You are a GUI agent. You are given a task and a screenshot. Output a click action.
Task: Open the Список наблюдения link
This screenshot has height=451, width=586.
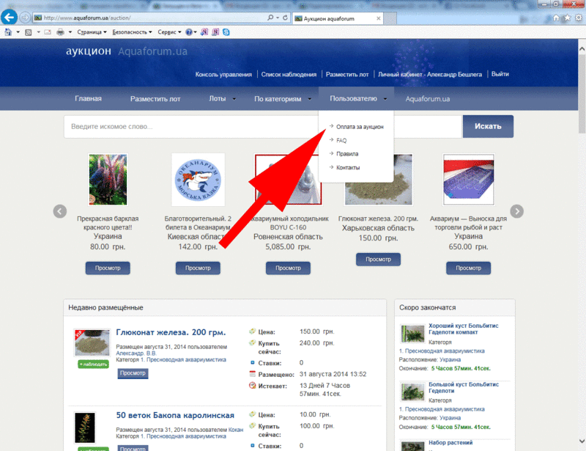pos(289,74)
